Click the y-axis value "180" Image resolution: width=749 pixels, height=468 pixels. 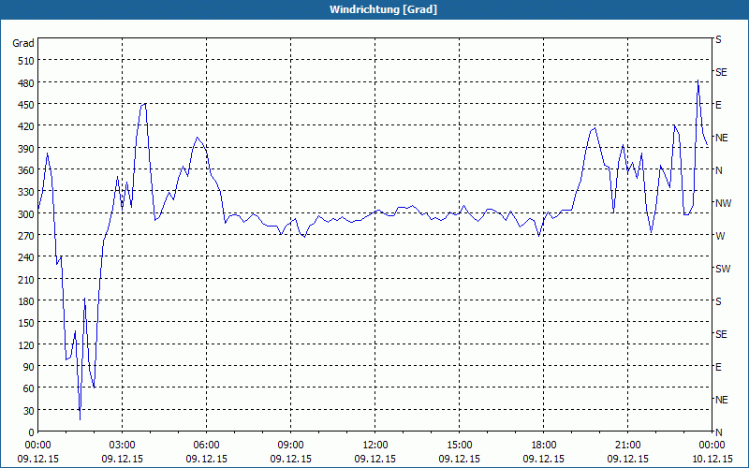[26, 301]
